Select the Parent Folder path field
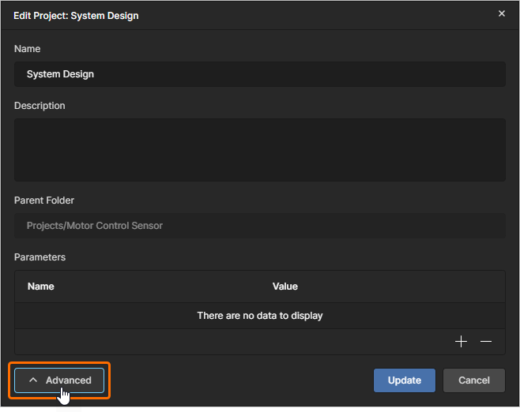Image resolution: width=520 pixels, height=412 pixels. [259, 226]
